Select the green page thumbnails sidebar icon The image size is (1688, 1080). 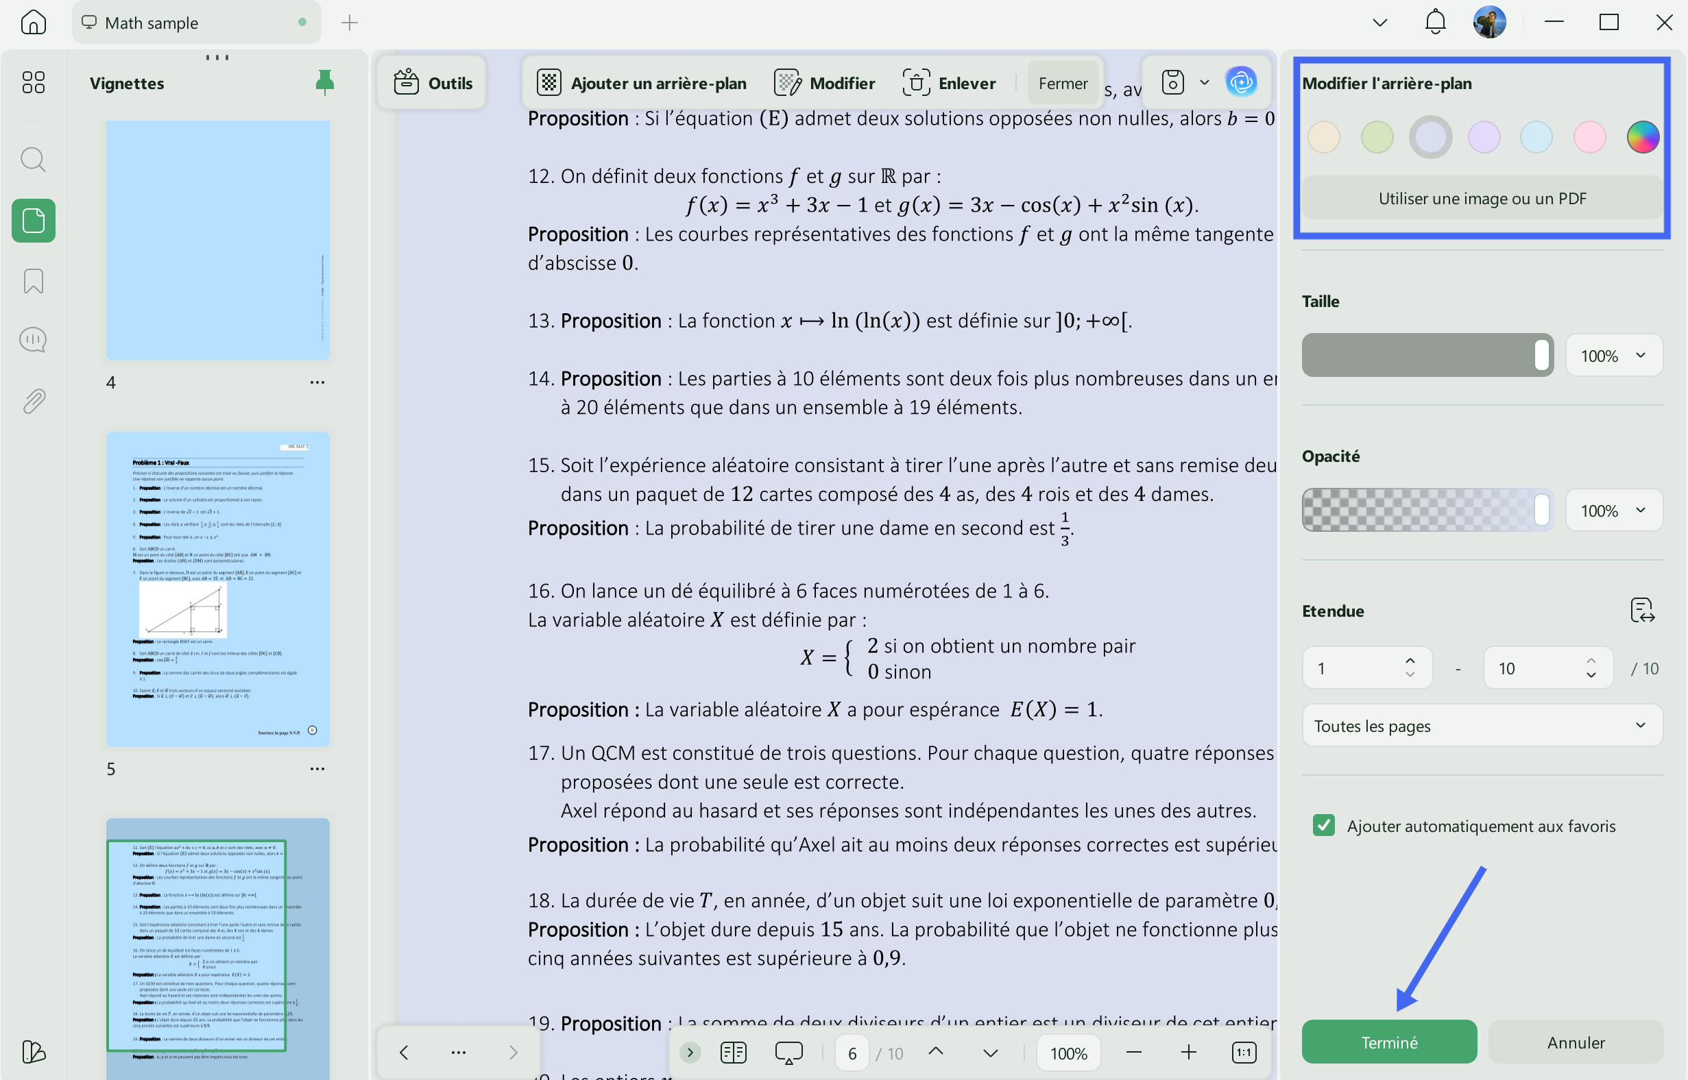pos(33,221)
